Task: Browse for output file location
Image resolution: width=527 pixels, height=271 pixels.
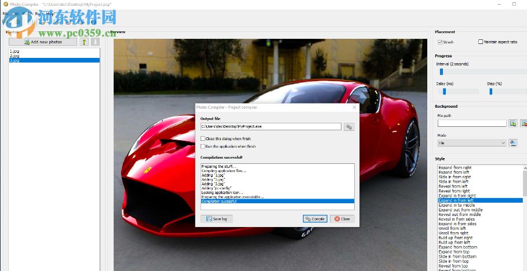Action: 349,127
